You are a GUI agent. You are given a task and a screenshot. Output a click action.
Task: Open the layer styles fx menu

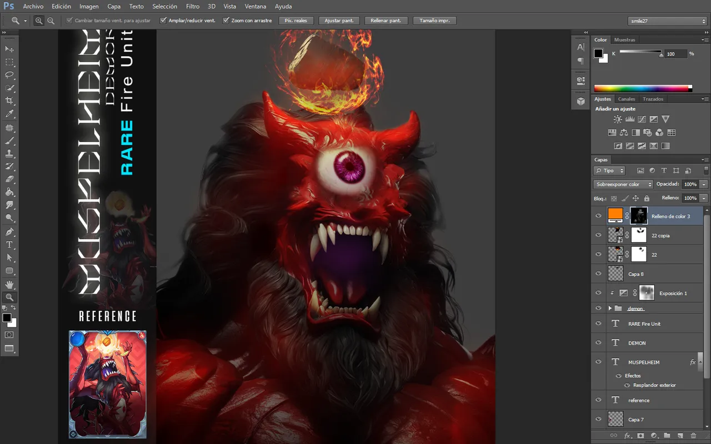coord(627,436)
